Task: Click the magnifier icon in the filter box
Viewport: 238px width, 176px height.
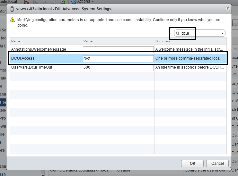Action: (x=178, y=33)
